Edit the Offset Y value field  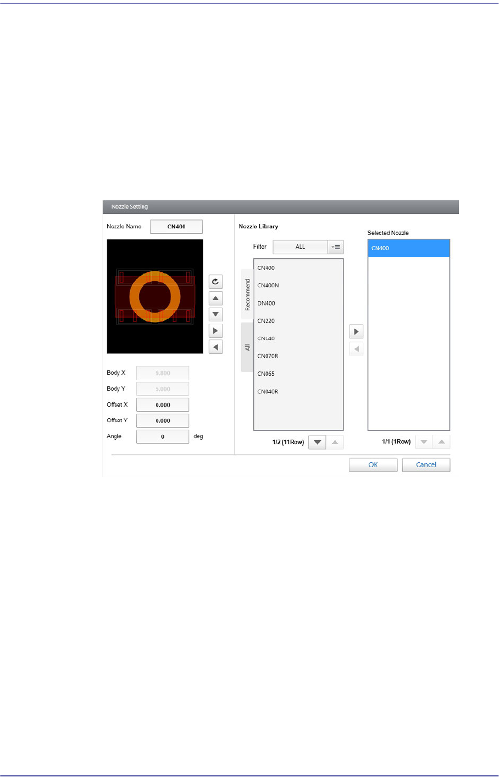[x=163, y=421]
